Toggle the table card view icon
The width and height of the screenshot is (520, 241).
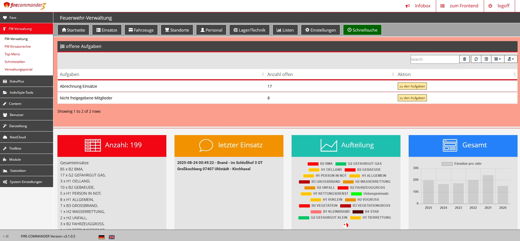pos(486,59)
